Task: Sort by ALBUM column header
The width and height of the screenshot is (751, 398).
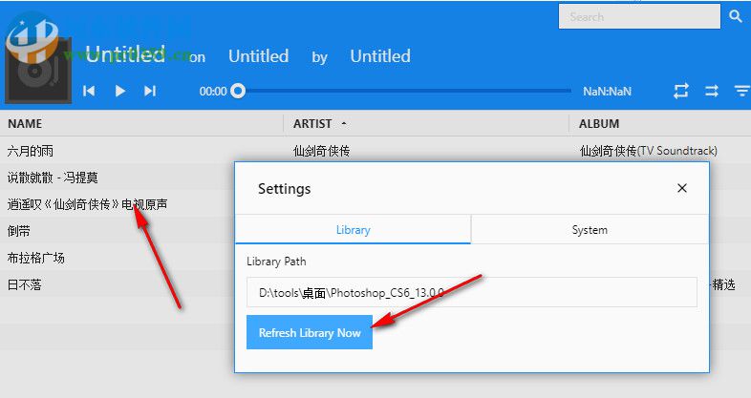Action: point(599,124)
